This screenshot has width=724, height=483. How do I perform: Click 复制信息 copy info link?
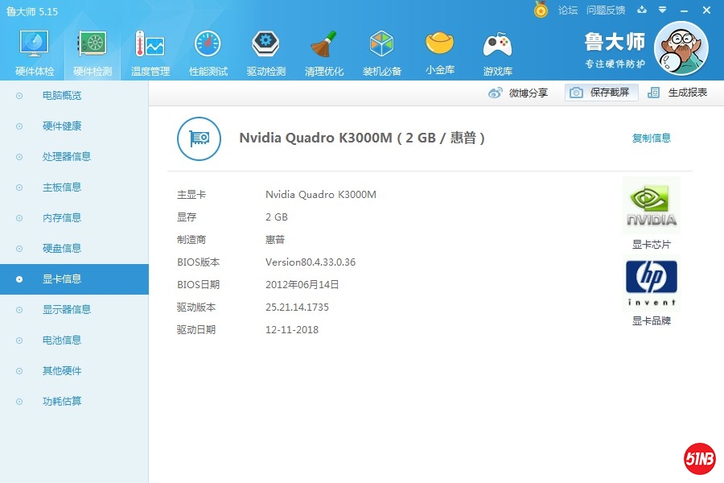coord(651,138)
